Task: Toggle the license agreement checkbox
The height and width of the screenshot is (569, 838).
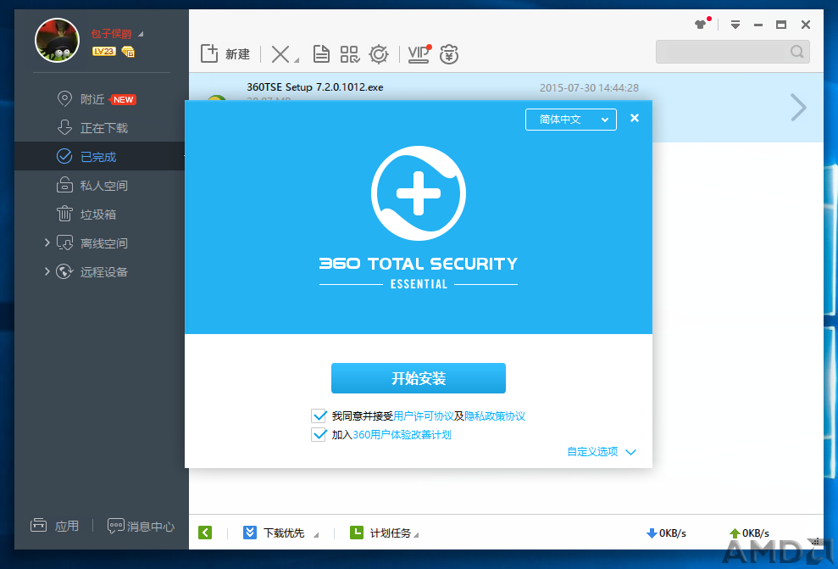Action: point(319,416)
